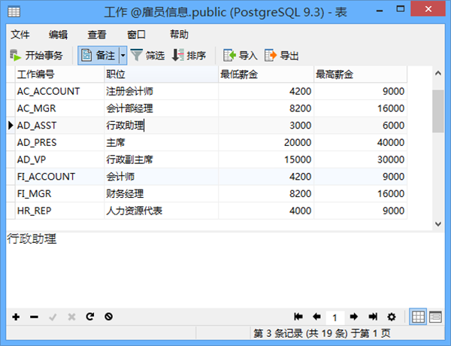Click the vertical scrollbar of the table
This screenshot has width=451, height=346.
pos(437,150)
